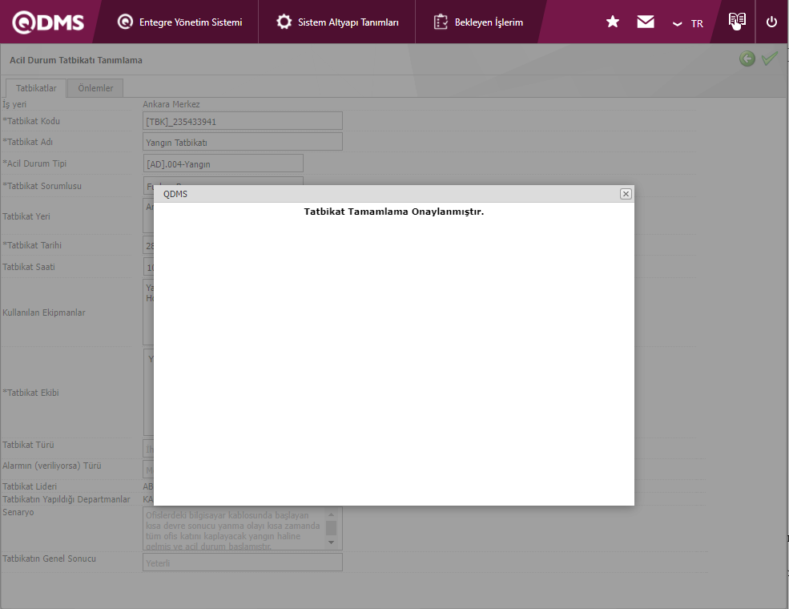The height and width of the screenshot is (609, 789).
Task: Click the Tatbikat Kodu input field
Action: click(x=243, y=121)
